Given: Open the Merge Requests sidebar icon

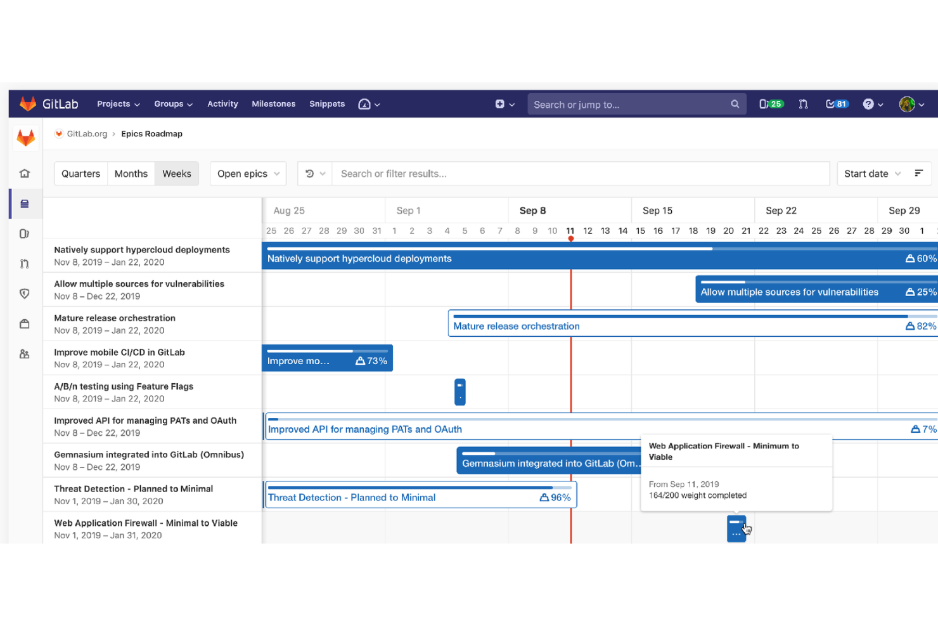Looking at the screenshot, I should [25, 263].
